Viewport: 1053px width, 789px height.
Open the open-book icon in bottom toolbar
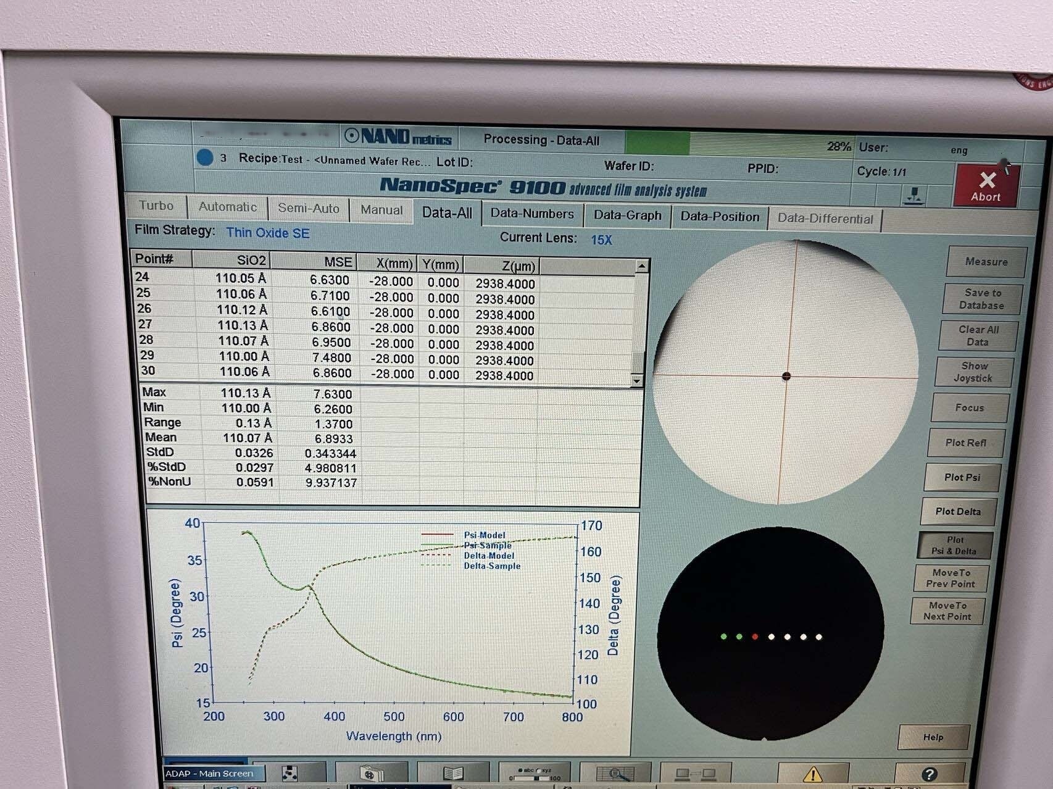point(453,774)
